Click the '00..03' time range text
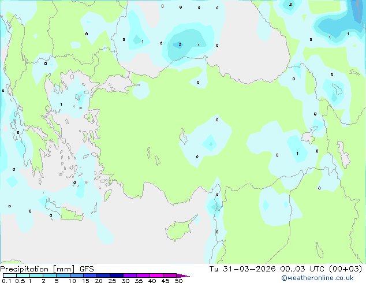The height and width of the screenshot is (283, 366). (293, 269)
